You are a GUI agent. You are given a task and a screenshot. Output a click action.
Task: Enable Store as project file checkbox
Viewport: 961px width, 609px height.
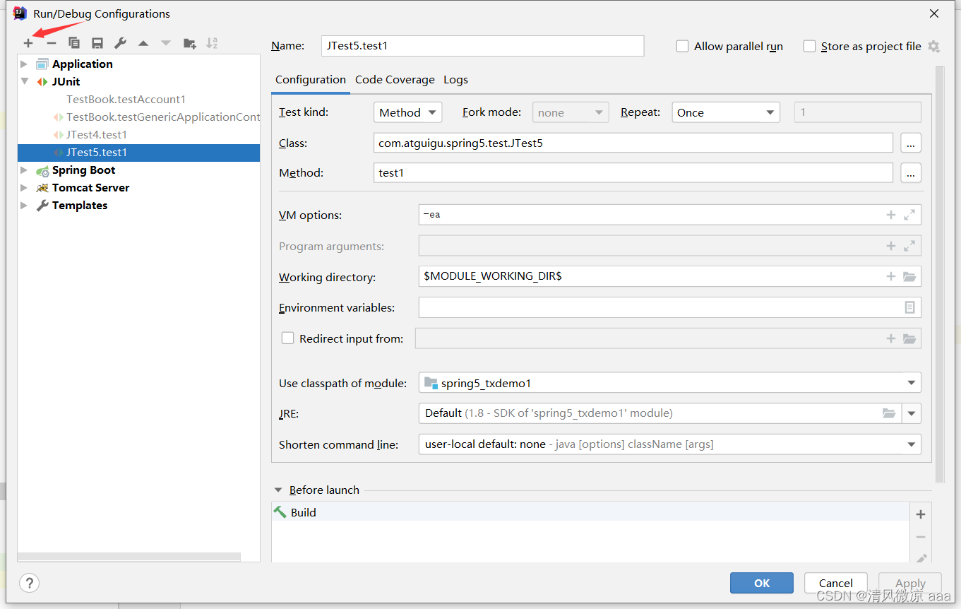coord(809,46)
